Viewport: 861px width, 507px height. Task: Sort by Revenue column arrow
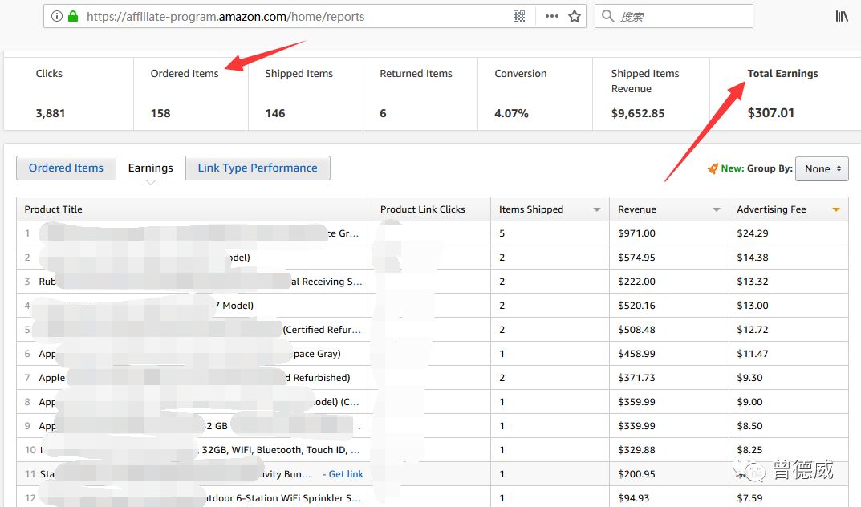click(x=716, y=209)
